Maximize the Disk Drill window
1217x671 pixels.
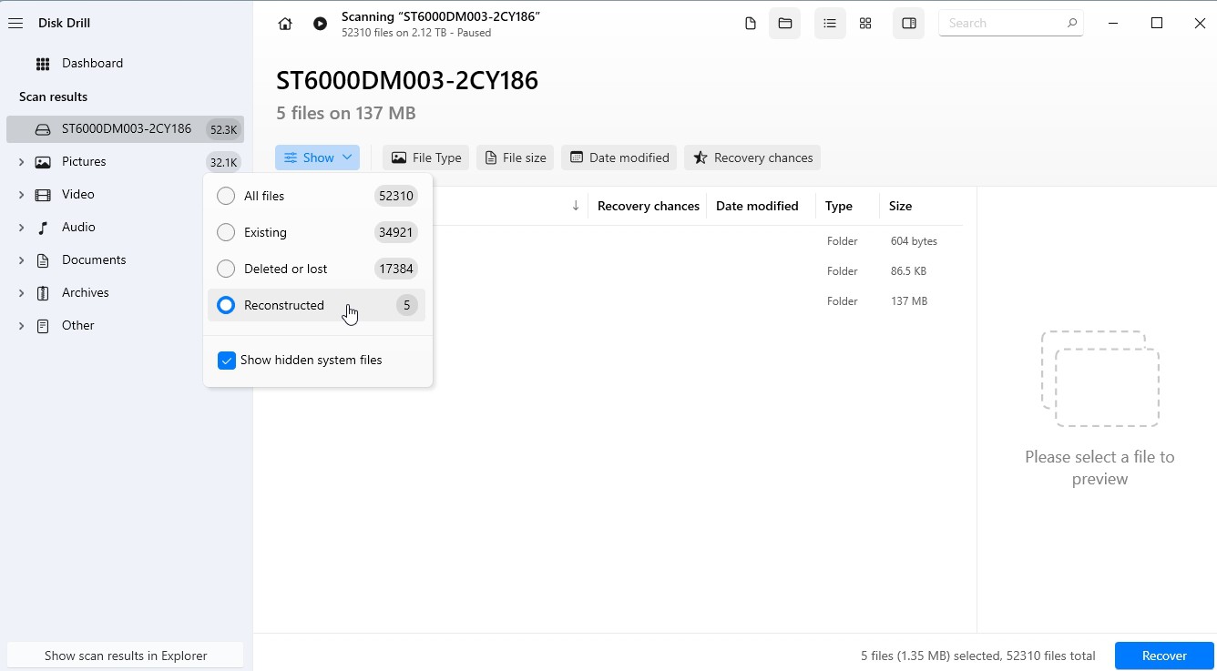pos(1157,24)
